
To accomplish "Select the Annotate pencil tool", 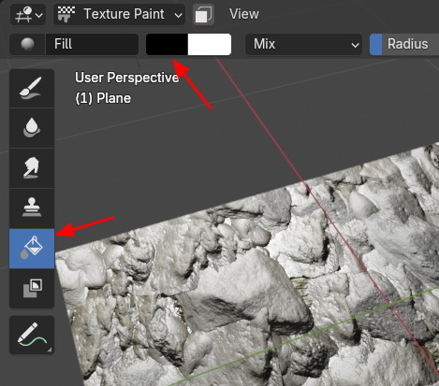I will (x=32, y=335).
